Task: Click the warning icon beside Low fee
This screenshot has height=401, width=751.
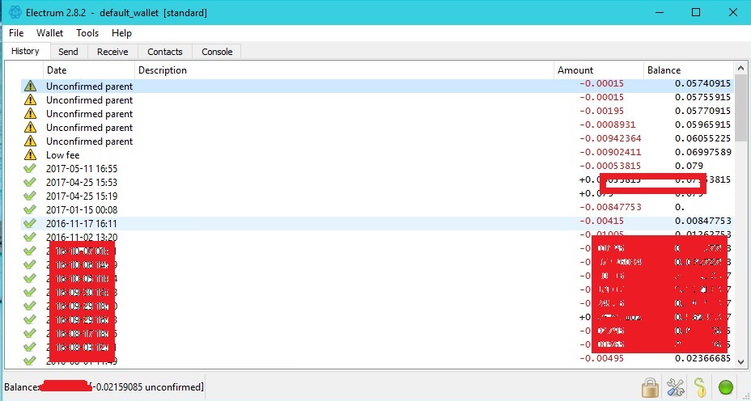Action: tap(30, 155)
